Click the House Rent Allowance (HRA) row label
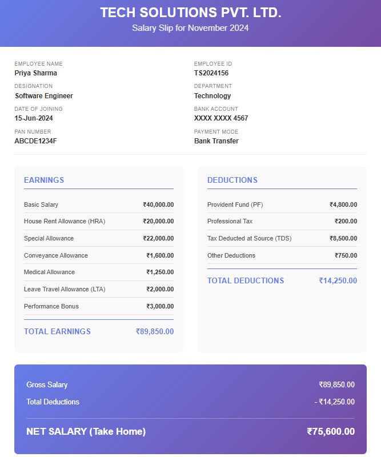The width and height of the screenshot is (381, 457). [x=65, y=221]
